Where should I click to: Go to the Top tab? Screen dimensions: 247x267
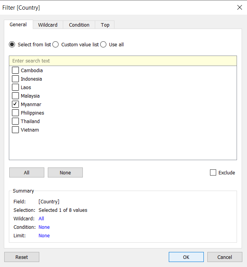[105, 25]
